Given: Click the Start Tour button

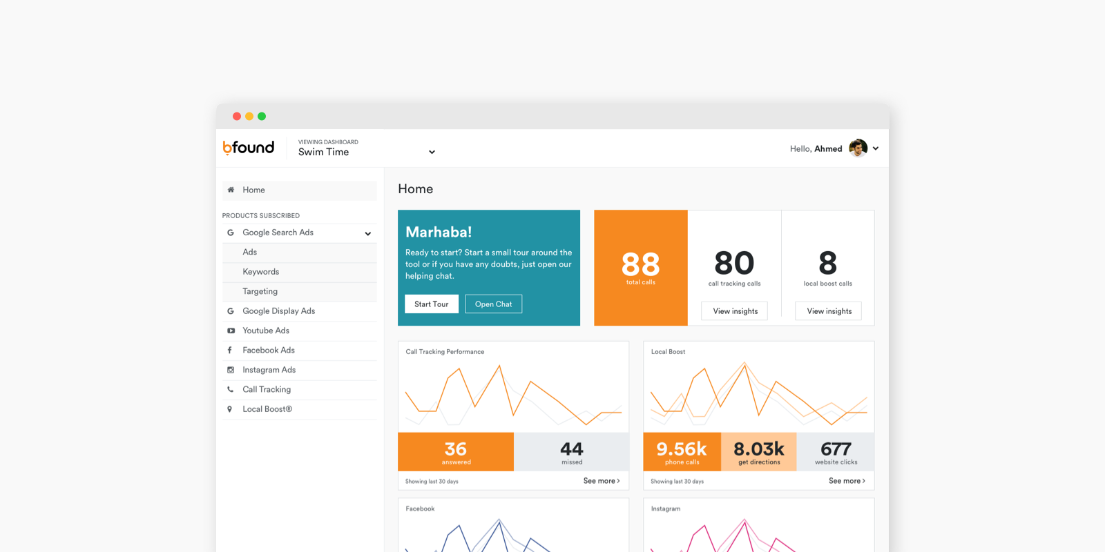Looking at the screenshot, I should click(x=432, y=304).
